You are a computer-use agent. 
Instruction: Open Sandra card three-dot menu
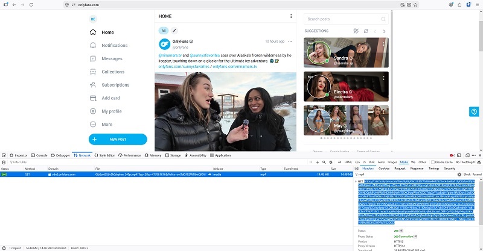[x=383, y=44]
